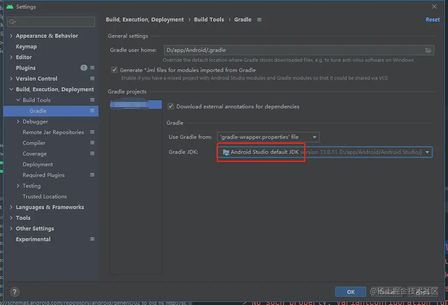Expand the Version Control section
The width and height of the screenshot is (448, 305).
[x=11, y=79]
